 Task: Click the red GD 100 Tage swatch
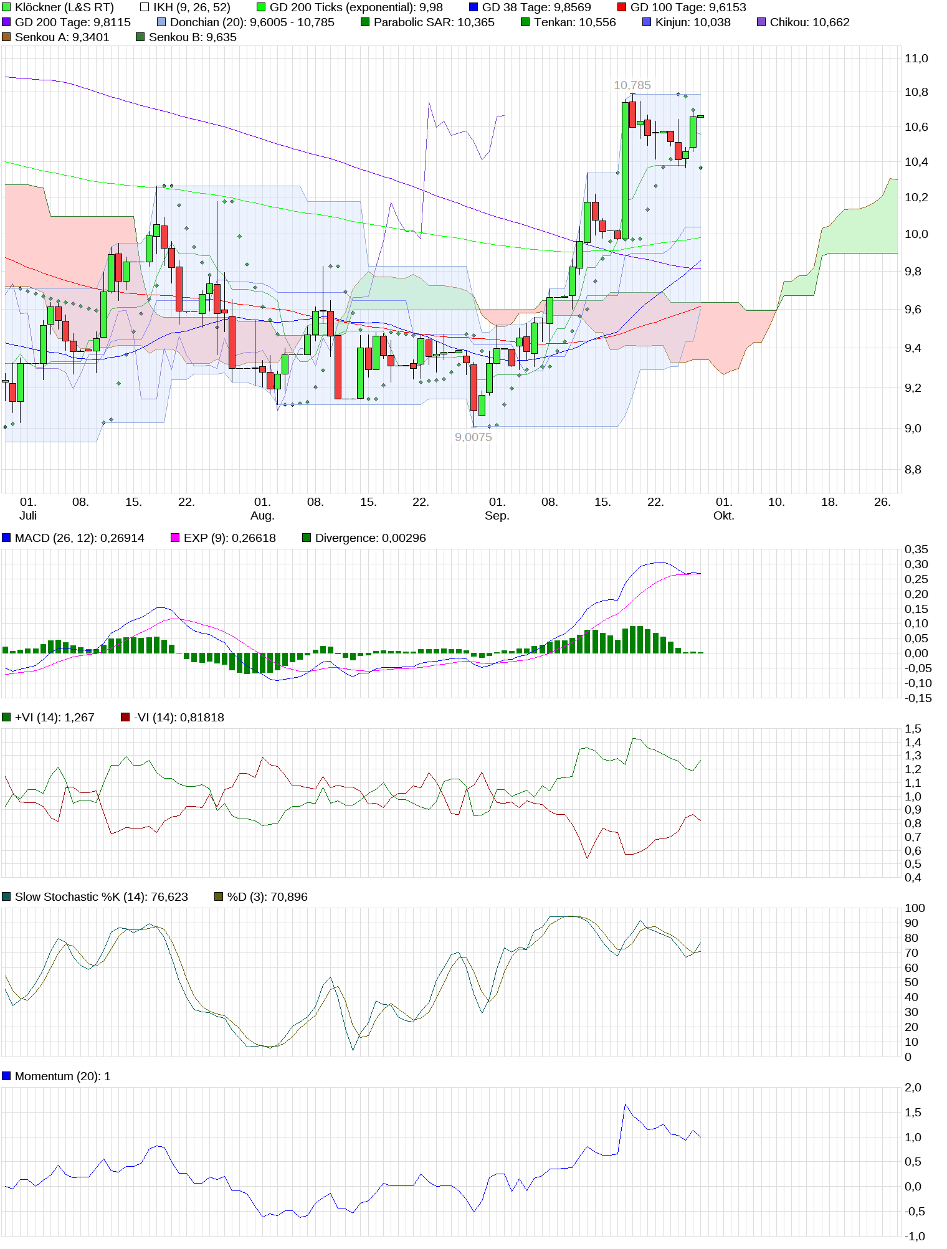coord(622,7)
